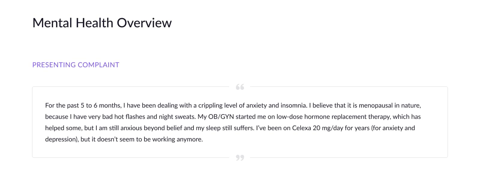
Task: Click the Mental Health Overview heading
Action: (102, 23)
